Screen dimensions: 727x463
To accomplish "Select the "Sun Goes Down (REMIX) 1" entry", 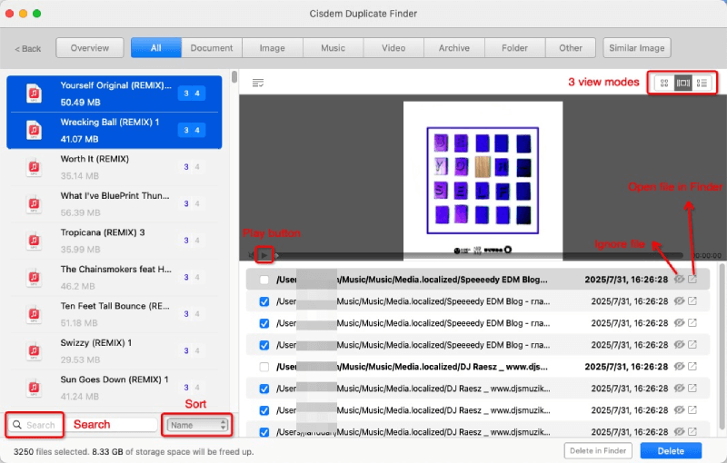I will click(x=115, y=388).
